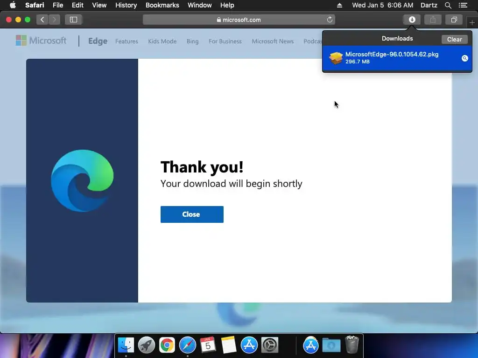Viewport: 478px width, 358px height.
Task: Open the Applications folder stack beside Downloads
Action: [x=310, y=345]
